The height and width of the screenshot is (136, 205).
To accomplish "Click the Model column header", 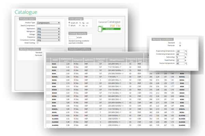I will pos(55,60).
